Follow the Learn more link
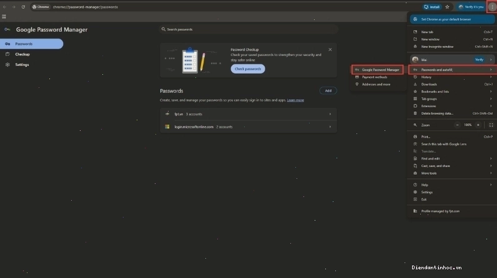 point(295,100)
